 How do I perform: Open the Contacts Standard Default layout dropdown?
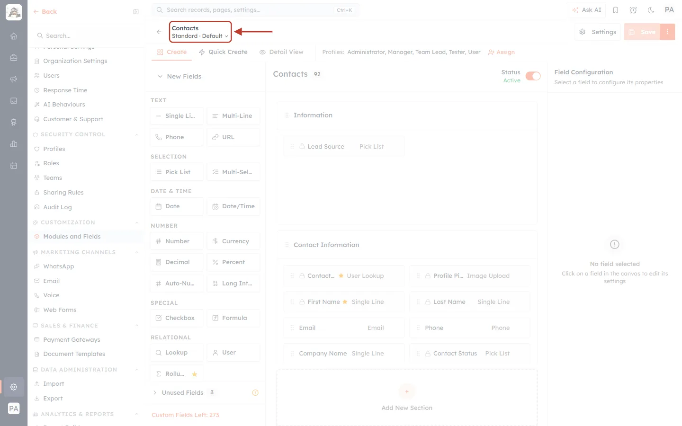pyautogui.click(x=200, y=32)
